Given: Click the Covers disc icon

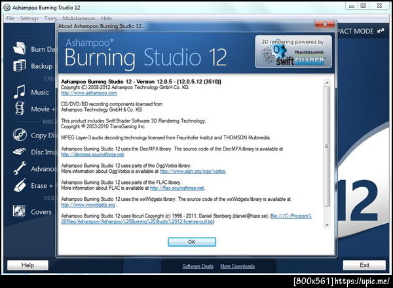Looking at the screenshot, I should 19,211.
